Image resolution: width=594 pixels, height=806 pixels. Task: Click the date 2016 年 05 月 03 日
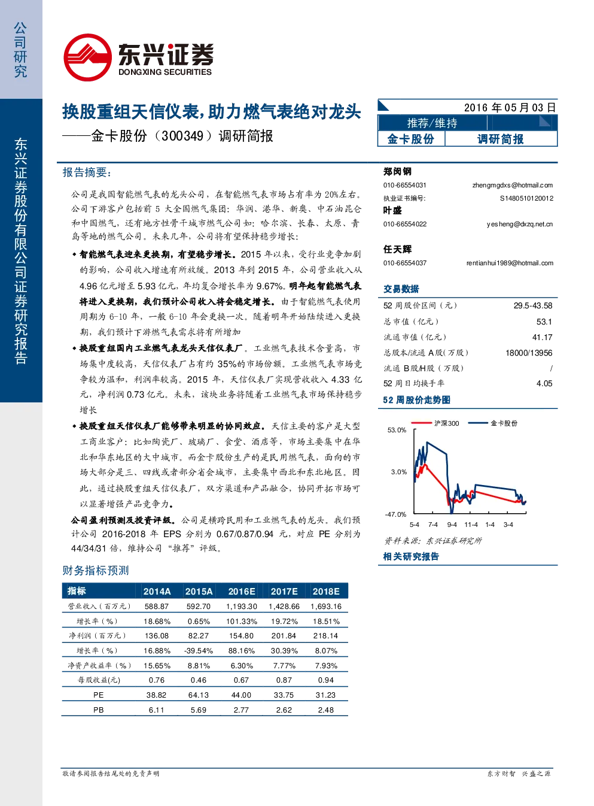(x=510, y=108)
